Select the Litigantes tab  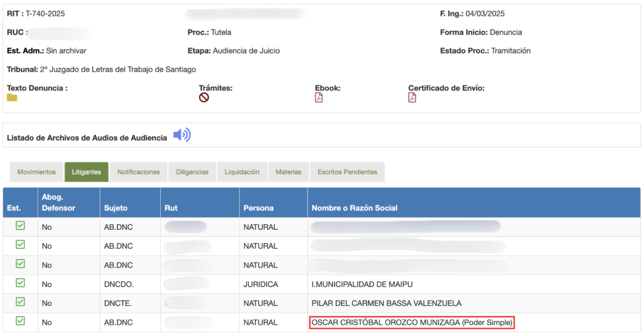87,172
